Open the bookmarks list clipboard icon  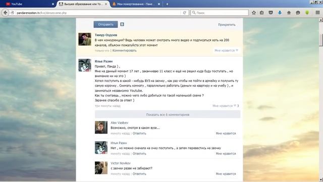pos(261,13)
